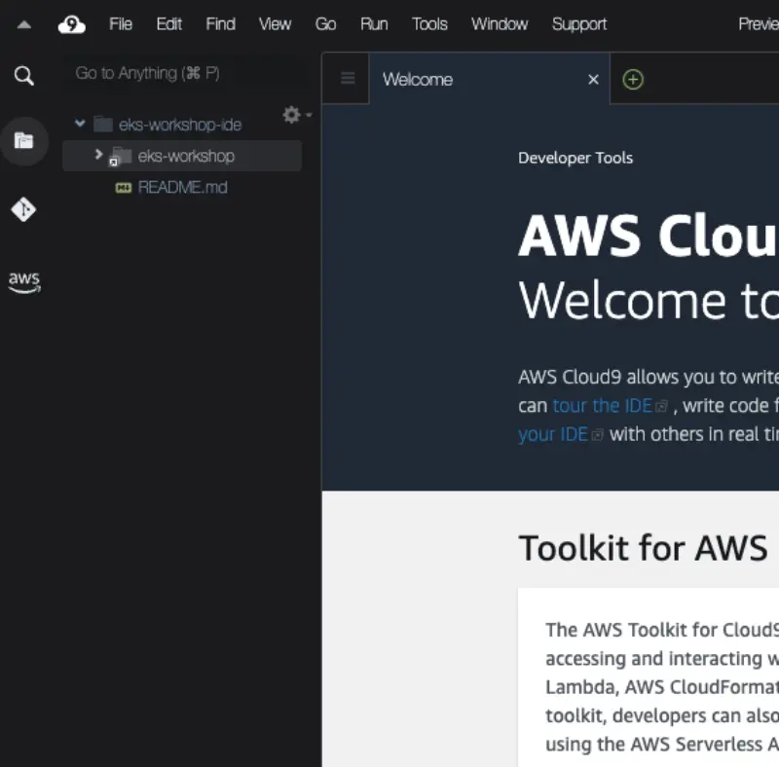The height and width of the screenshot is (767, 779).
Task: Collapse the eks-workshop-ide root folder
Action: 80,125
